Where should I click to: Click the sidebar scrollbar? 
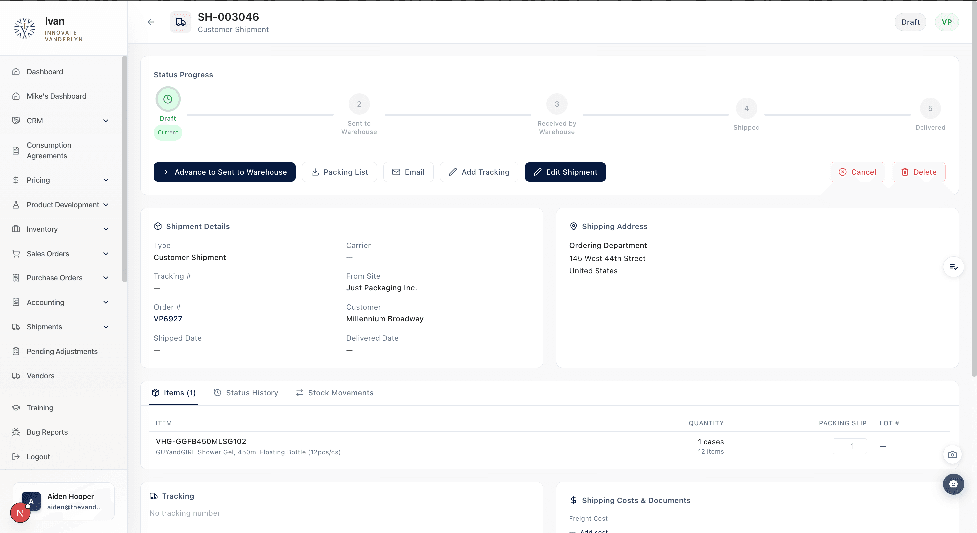pos(124,169)
